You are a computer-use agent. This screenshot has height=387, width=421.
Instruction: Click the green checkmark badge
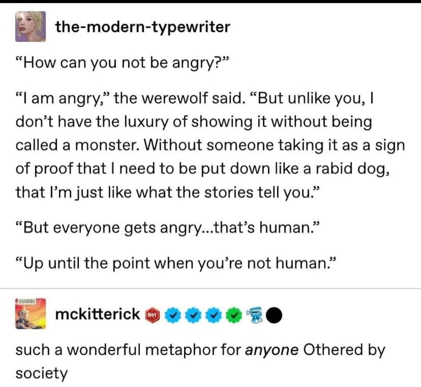click(232, 314)
